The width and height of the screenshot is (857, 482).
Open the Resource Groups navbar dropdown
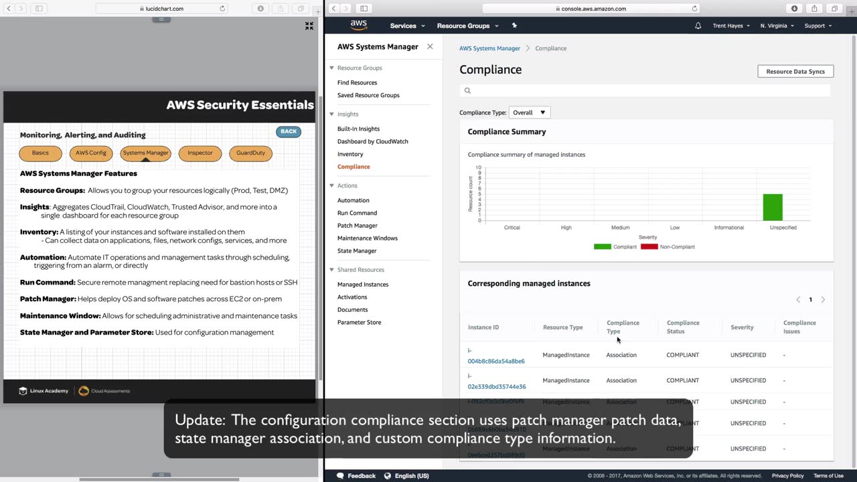coord(467,25)
